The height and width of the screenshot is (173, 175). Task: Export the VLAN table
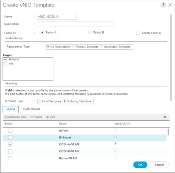point(36,117)
